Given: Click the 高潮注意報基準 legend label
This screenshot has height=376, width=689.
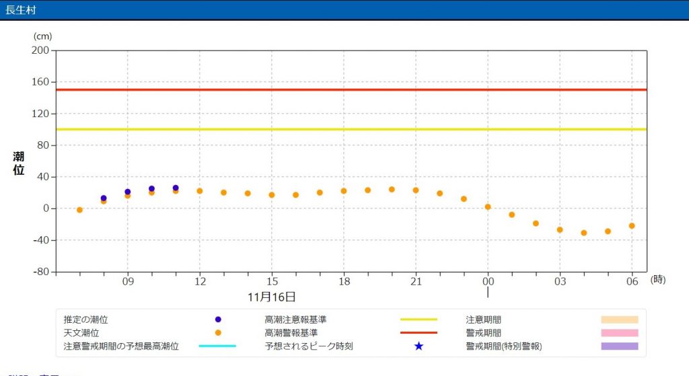Looking at the screenshot, I should tap(296, 319).
